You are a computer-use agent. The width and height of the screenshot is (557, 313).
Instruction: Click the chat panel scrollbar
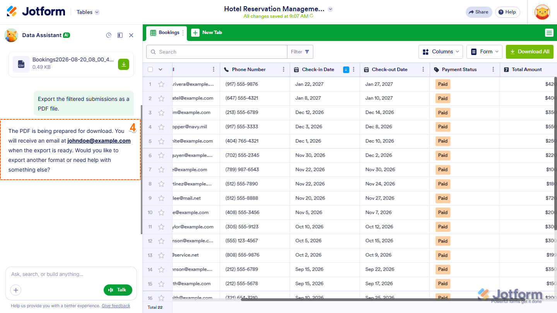142,169
